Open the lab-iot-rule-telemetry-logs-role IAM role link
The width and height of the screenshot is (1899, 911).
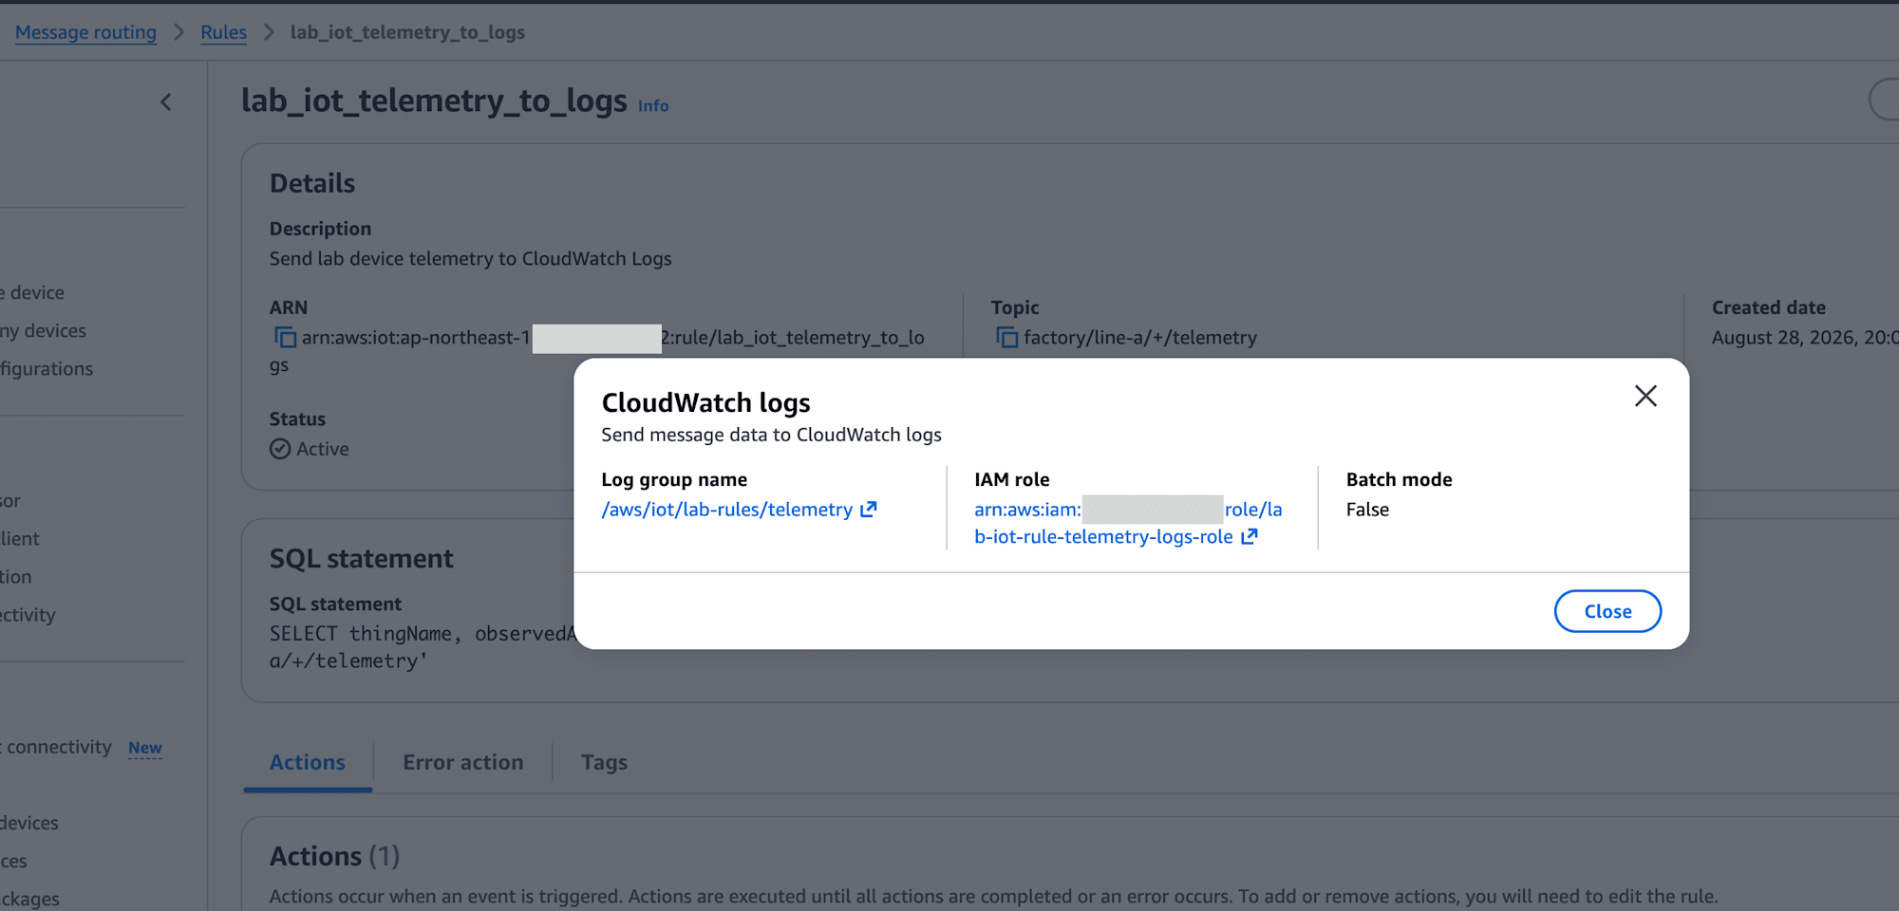tap(1128, 523)
